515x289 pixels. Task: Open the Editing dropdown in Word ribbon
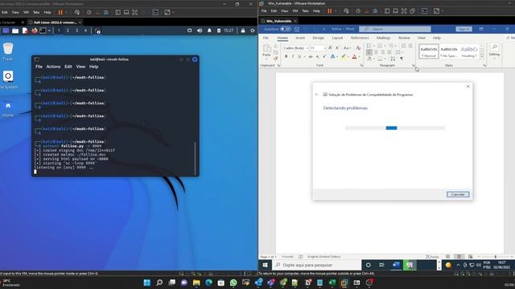[x=494, y=51]
